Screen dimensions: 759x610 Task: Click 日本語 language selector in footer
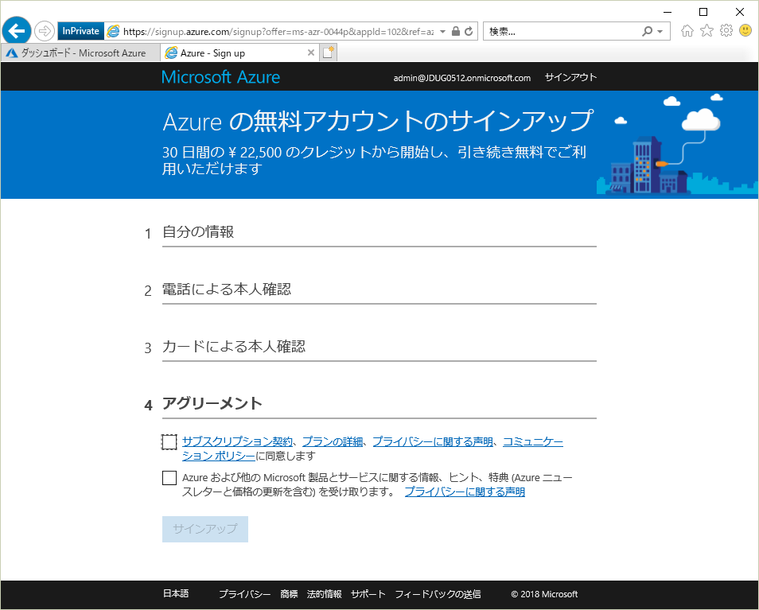[176, 593]
